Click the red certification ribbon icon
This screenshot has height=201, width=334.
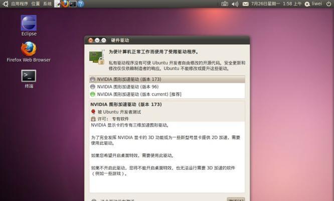coord(93,112)
